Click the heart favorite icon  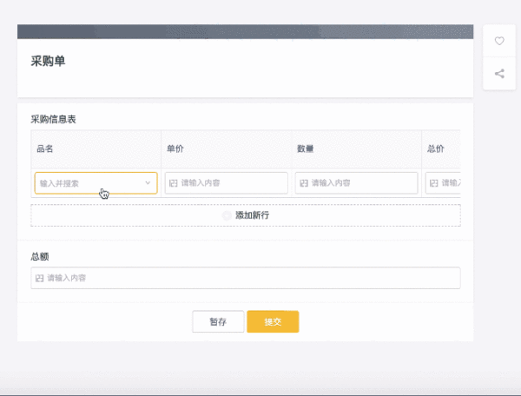pyautogui.click(x=499, y=41)
